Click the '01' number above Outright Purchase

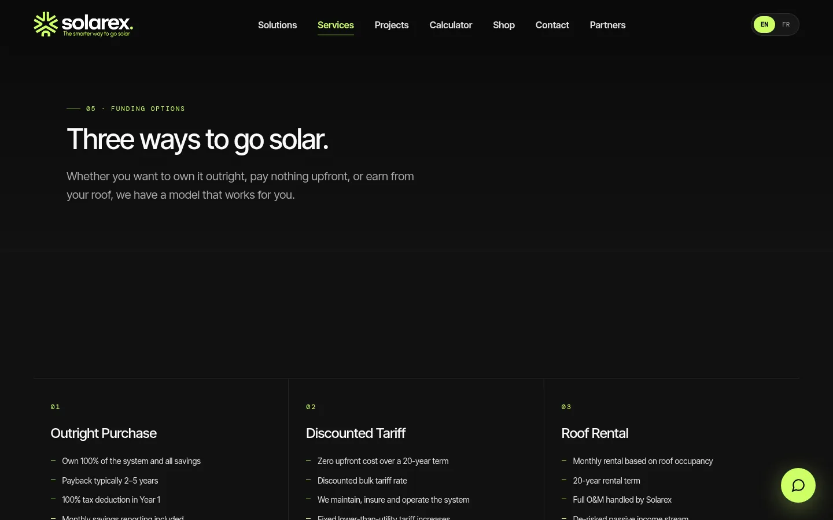(x=56, y=407)
